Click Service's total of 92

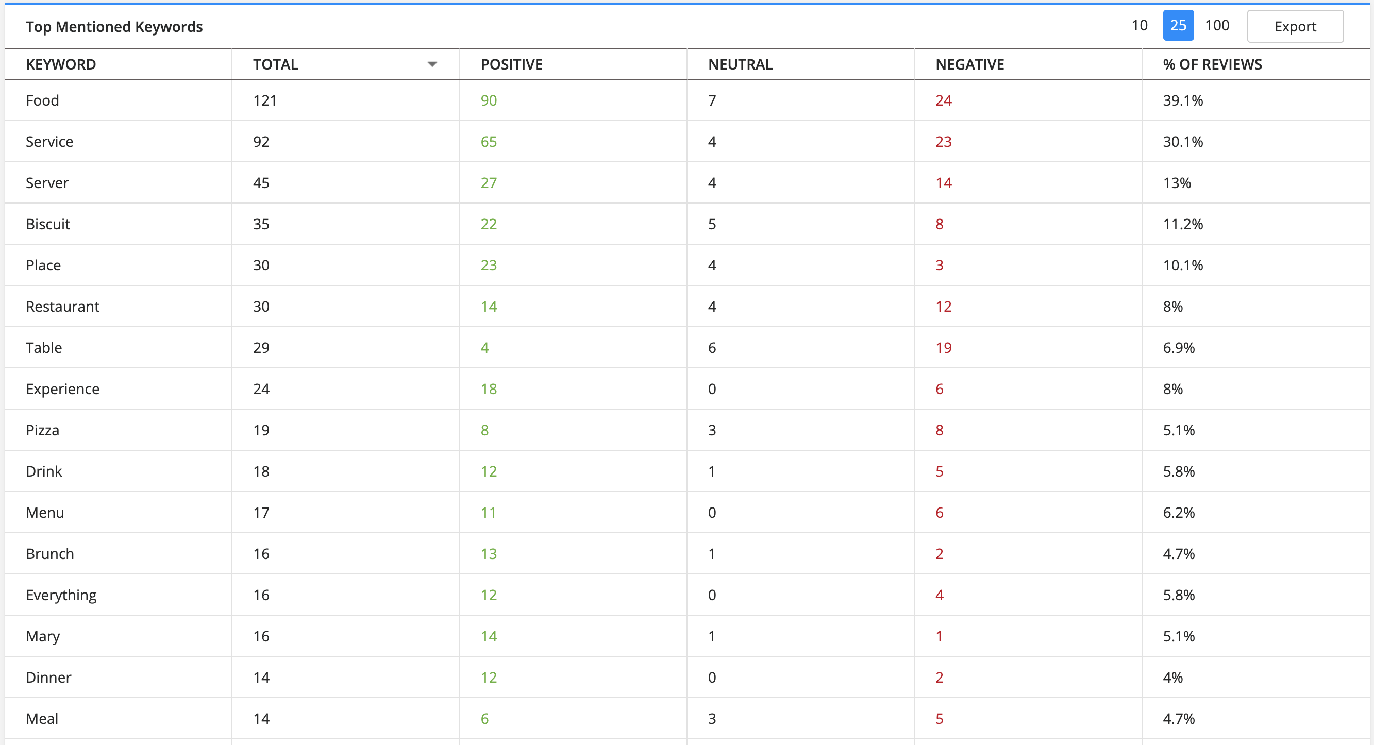(x=261, y=142)
